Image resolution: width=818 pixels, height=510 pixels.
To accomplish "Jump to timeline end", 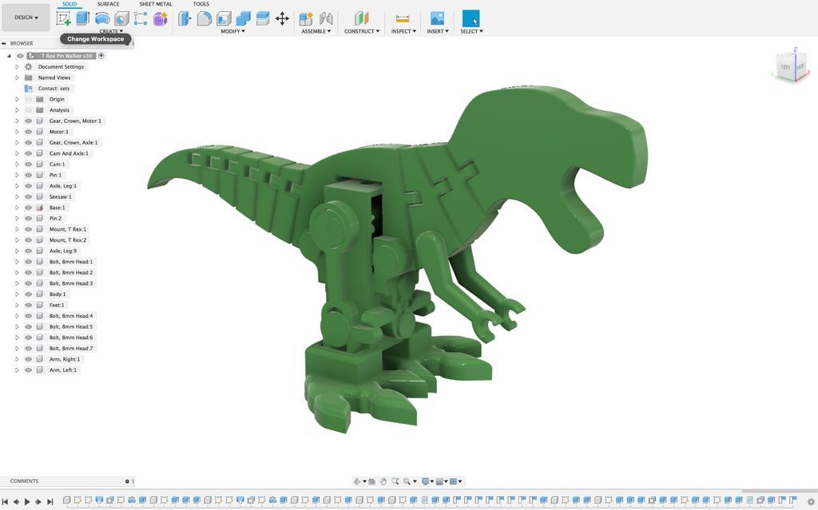I will (50, 502).
